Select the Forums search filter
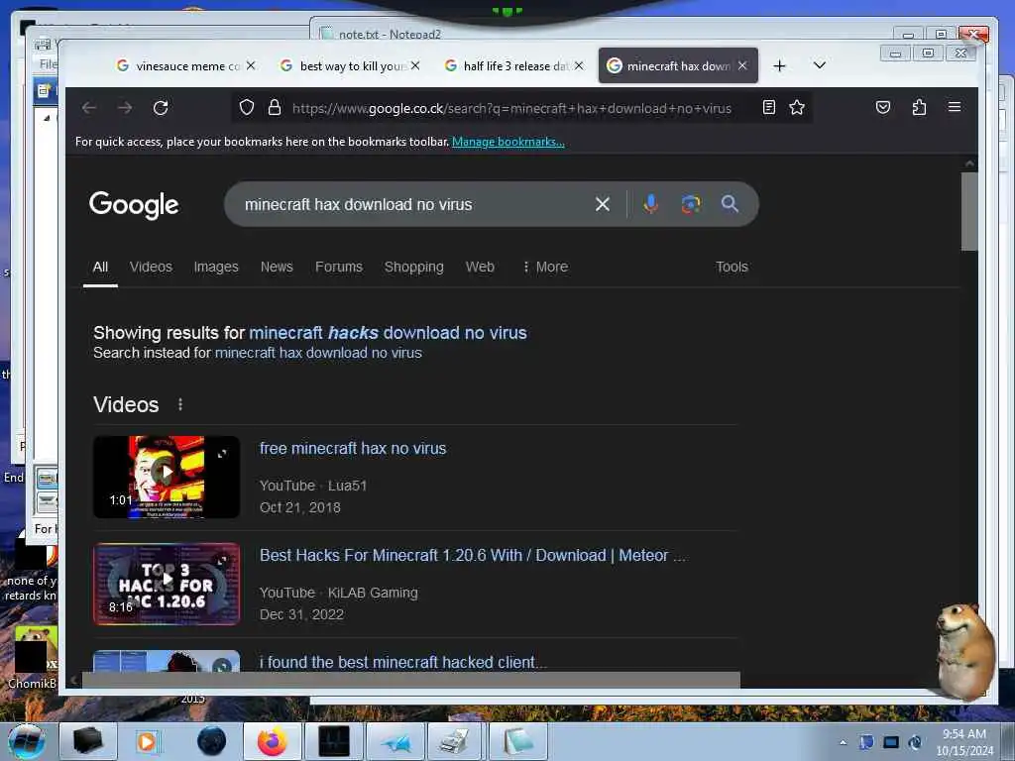Screen dimensions: 1015x761 click(x=339, y=267)
